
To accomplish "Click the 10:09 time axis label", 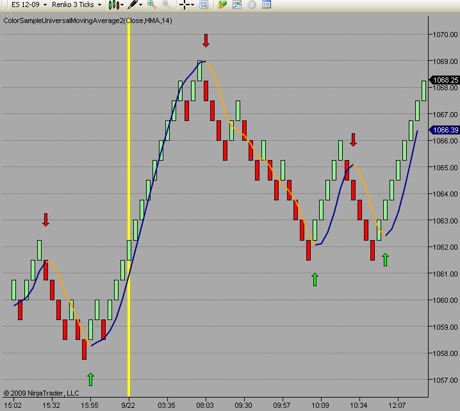I will pos(320,405).
